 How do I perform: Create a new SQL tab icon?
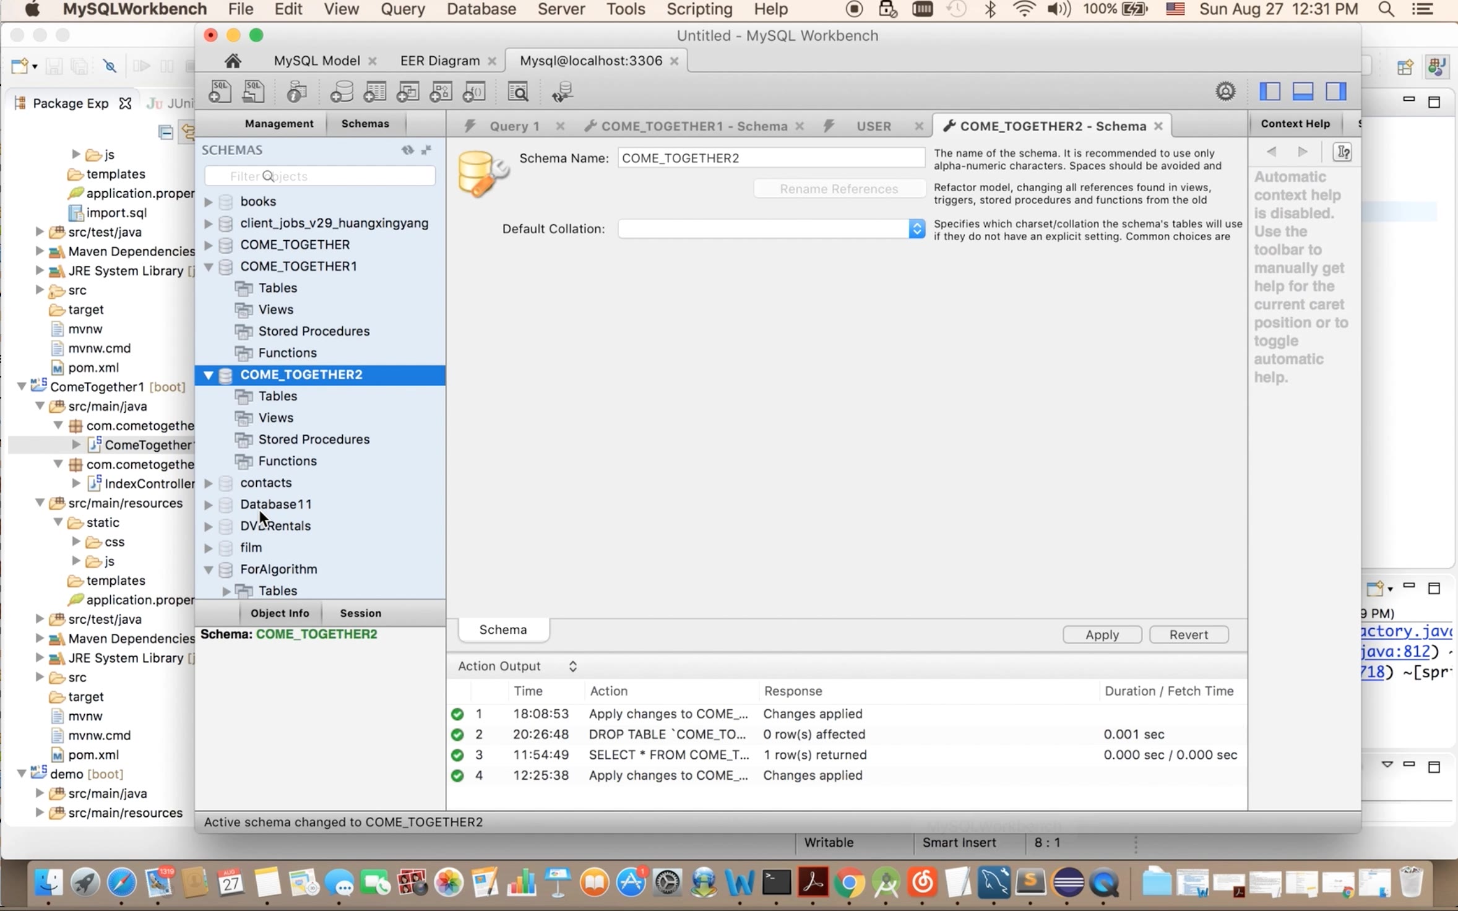click(x=219, y=92)
